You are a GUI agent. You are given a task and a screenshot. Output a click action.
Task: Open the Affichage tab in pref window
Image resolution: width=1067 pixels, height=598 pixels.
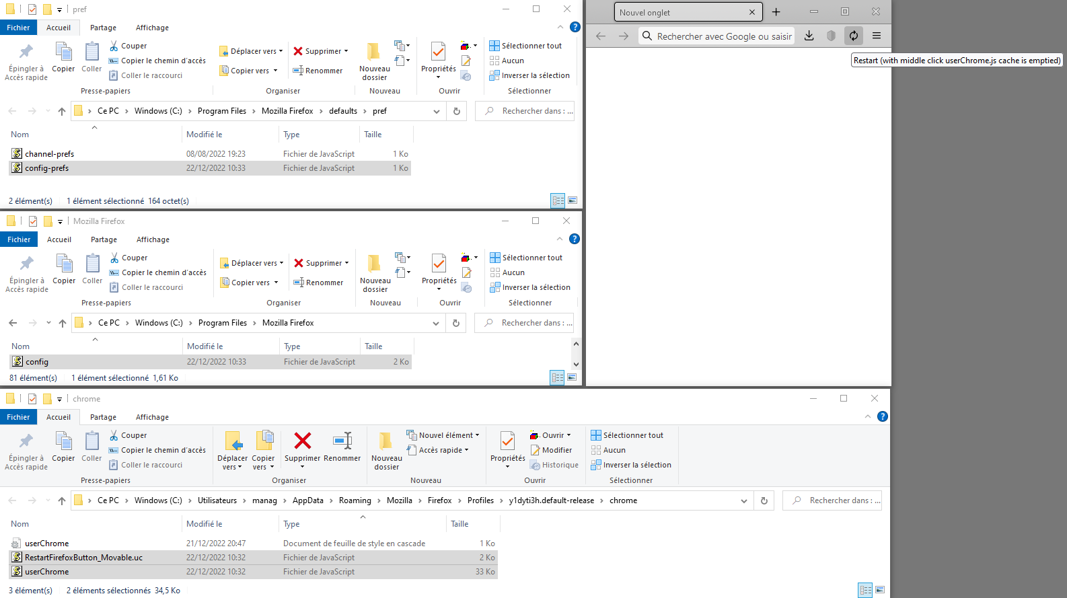coord(152,28)
